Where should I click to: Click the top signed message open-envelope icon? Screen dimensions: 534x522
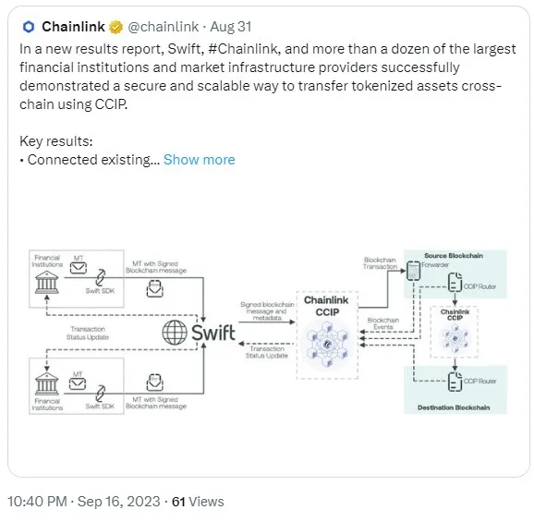154,288
